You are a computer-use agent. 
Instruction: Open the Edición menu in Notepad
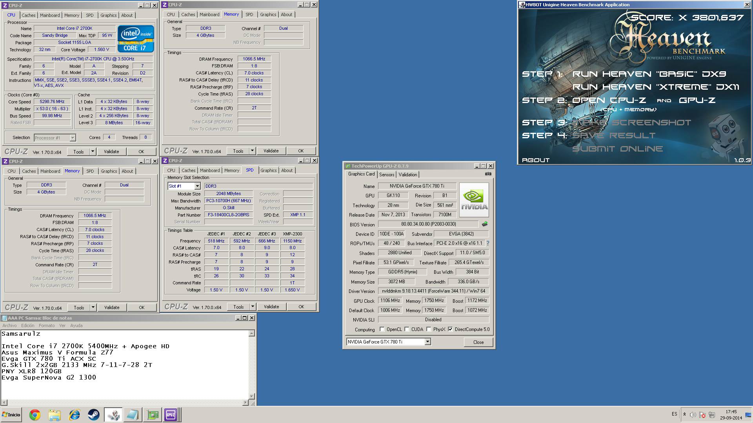tap(27, 325)
